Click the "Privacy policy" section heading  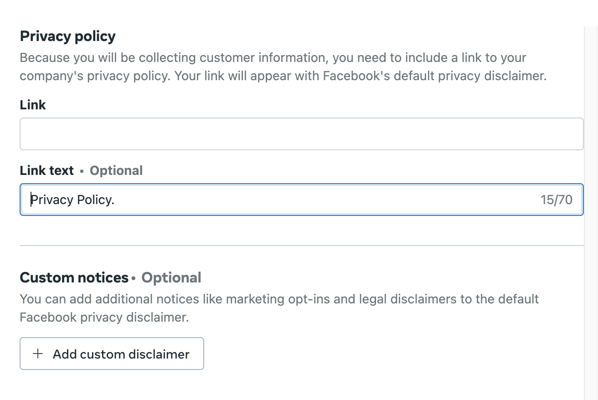[67, 36]
